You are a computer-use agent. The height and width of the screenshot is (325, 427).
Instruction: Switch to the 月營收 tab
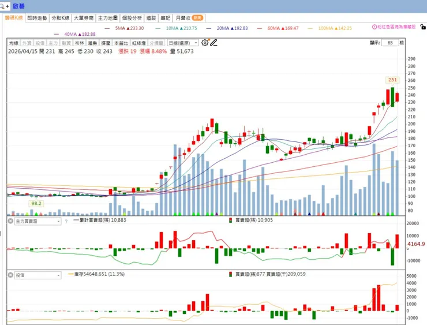click(x=189, y=18)
